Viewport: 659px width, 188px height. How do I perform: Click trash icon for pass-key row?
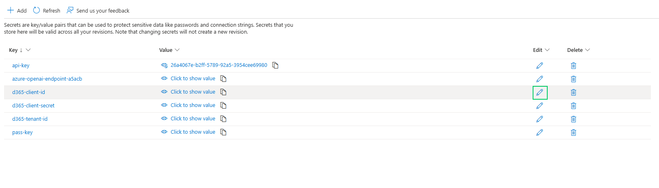pyautogui.click(x=573, y=132)
